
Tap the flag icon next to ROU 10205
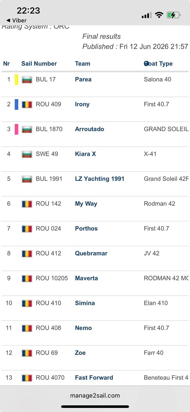click(x=27, y=278)
